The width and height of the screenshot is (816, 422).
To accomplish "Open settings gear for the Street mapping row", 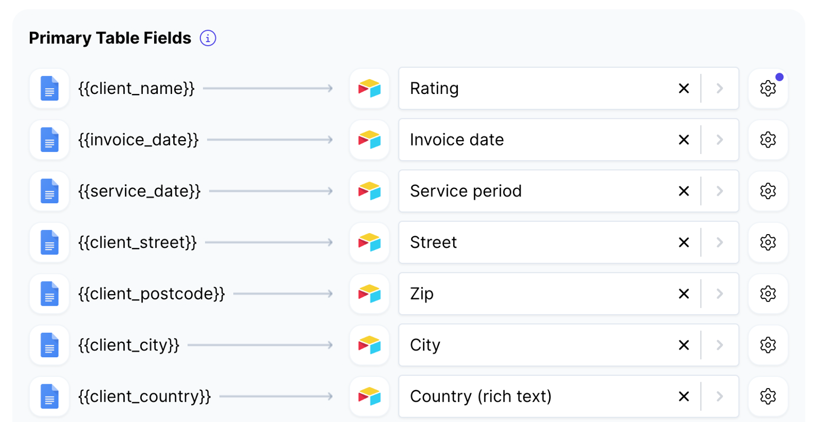I will point(768,243).
